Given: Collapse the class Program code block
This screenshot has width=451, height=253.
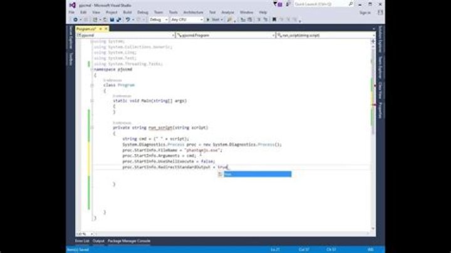Looking at the screenshot, I should point(92,85).
